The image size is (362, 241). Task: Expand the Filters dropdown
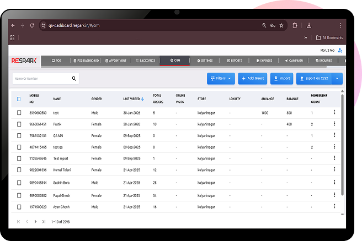[221, 79]
